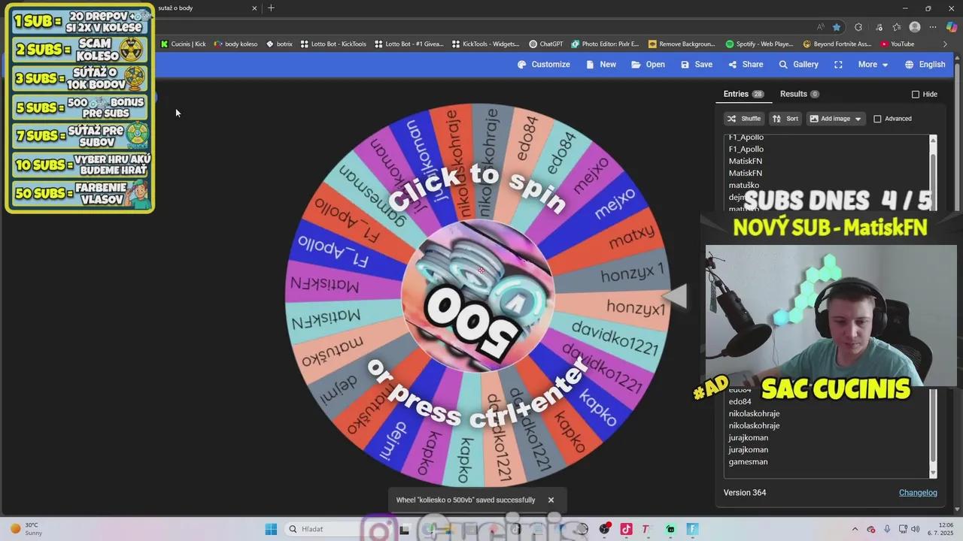Open Lotto Bot - #1 Givea... bookmark
The image size is (963, 541).
coord(409,44)
